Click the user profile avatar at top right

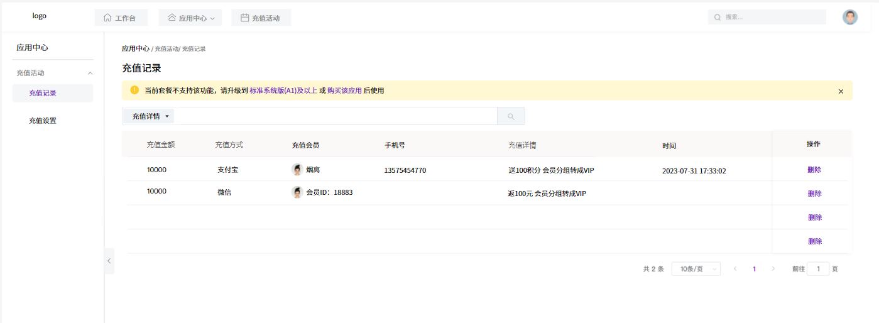tap(849, 18)
